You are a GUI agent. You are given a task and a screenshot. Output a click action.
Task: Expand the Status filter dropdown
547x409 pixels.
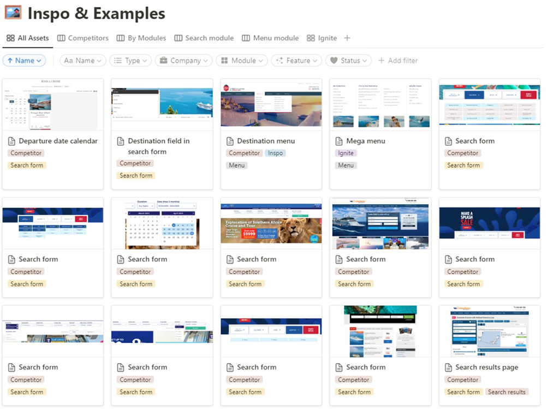tap(349, 61)
